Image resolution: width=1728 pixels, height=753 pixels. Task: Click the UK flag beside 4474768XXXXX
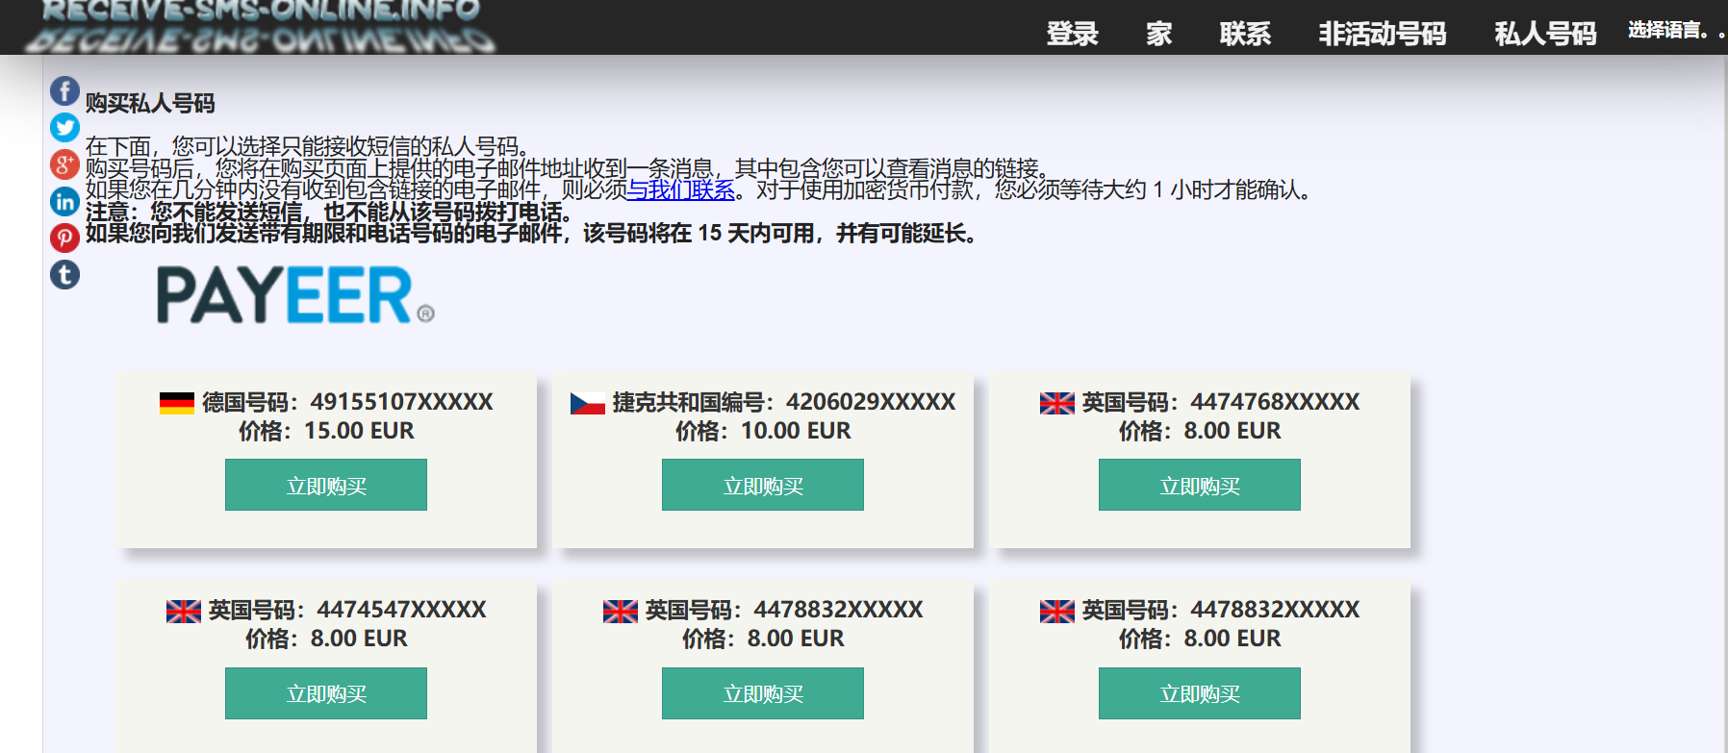(1057, 403)
